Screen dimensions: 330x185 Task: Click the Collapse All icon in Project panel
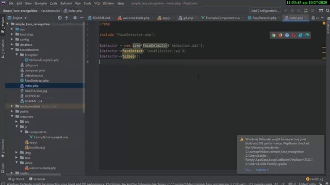(x=67, y=18)
